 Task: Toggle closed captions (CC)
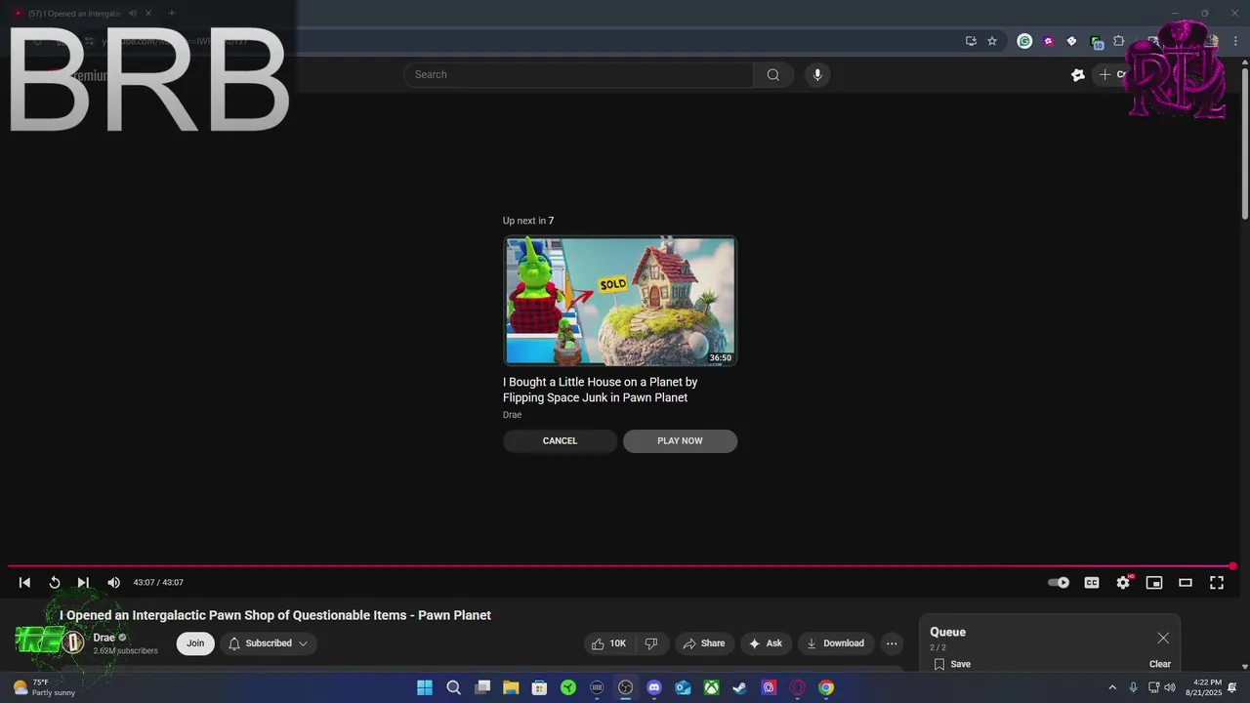(x=1092, y=583)
